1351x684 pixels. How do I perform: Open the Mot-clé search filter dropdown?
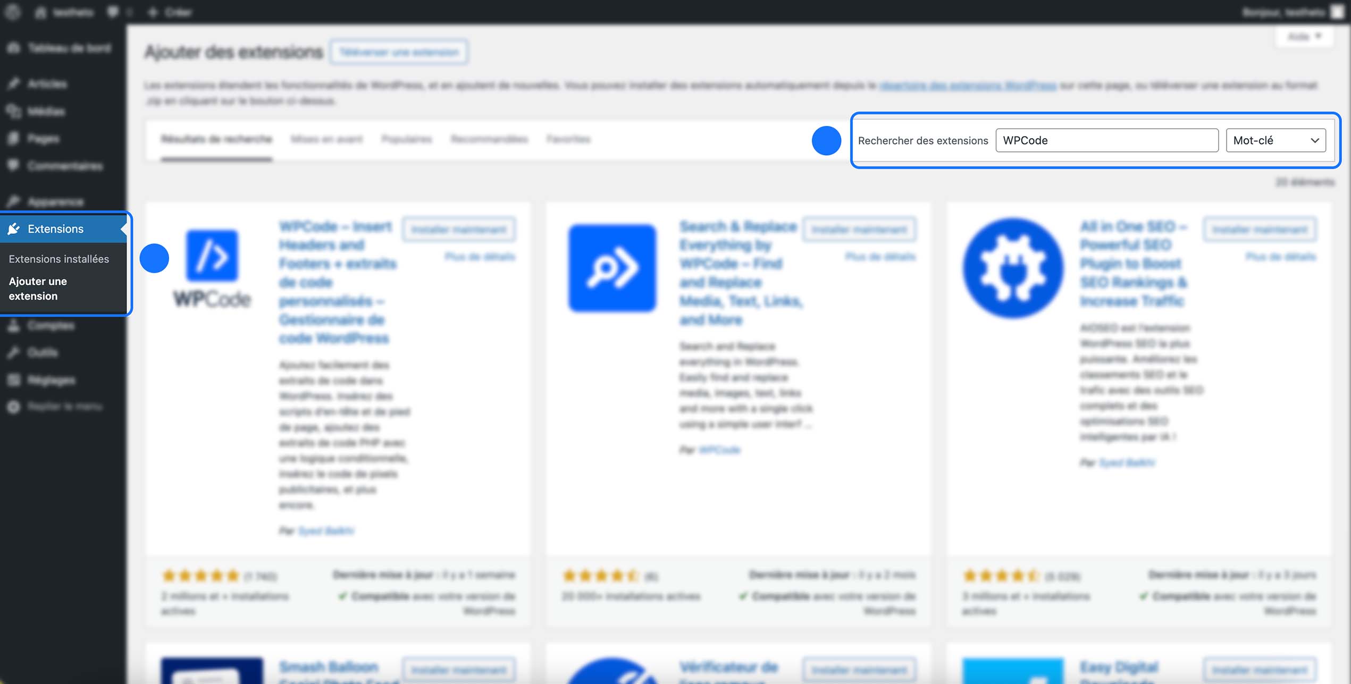(x=1276, y=140)
